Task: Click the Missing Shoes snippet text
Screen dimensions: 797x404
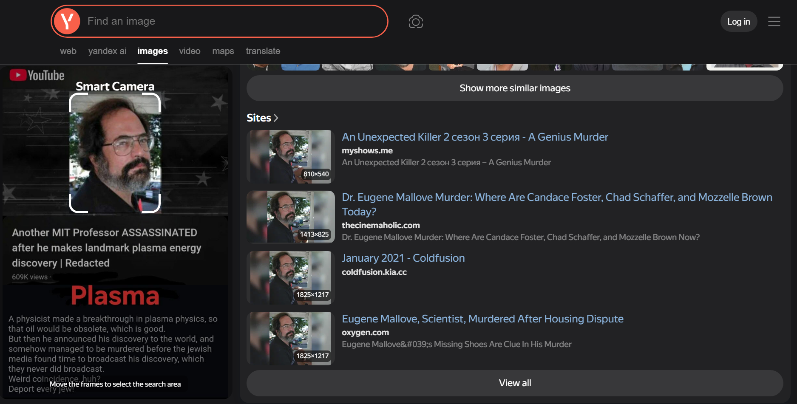Action: [x=457, y=345]
